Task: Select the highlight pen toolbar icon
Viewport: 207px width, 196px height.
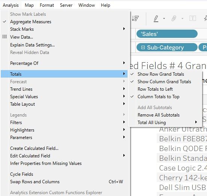Action: pos(156,18)
